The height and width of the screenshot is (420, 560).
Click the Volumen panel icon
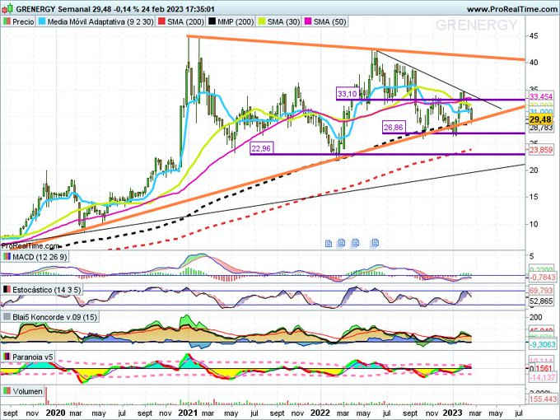click(7, 391)
